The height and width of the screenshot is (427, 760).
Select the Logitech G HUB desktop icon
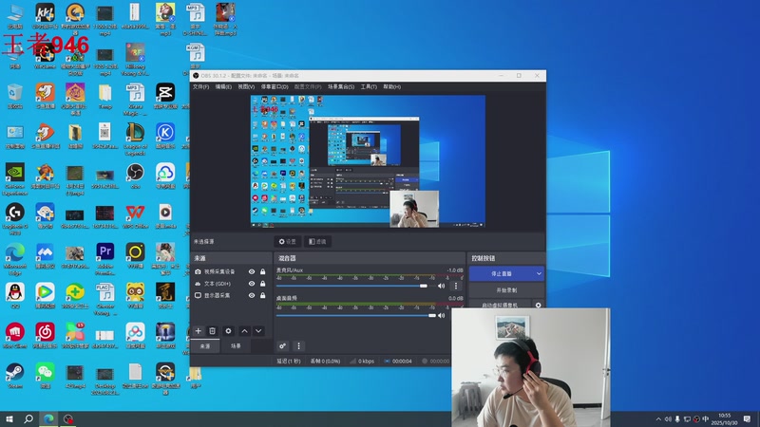15,219
